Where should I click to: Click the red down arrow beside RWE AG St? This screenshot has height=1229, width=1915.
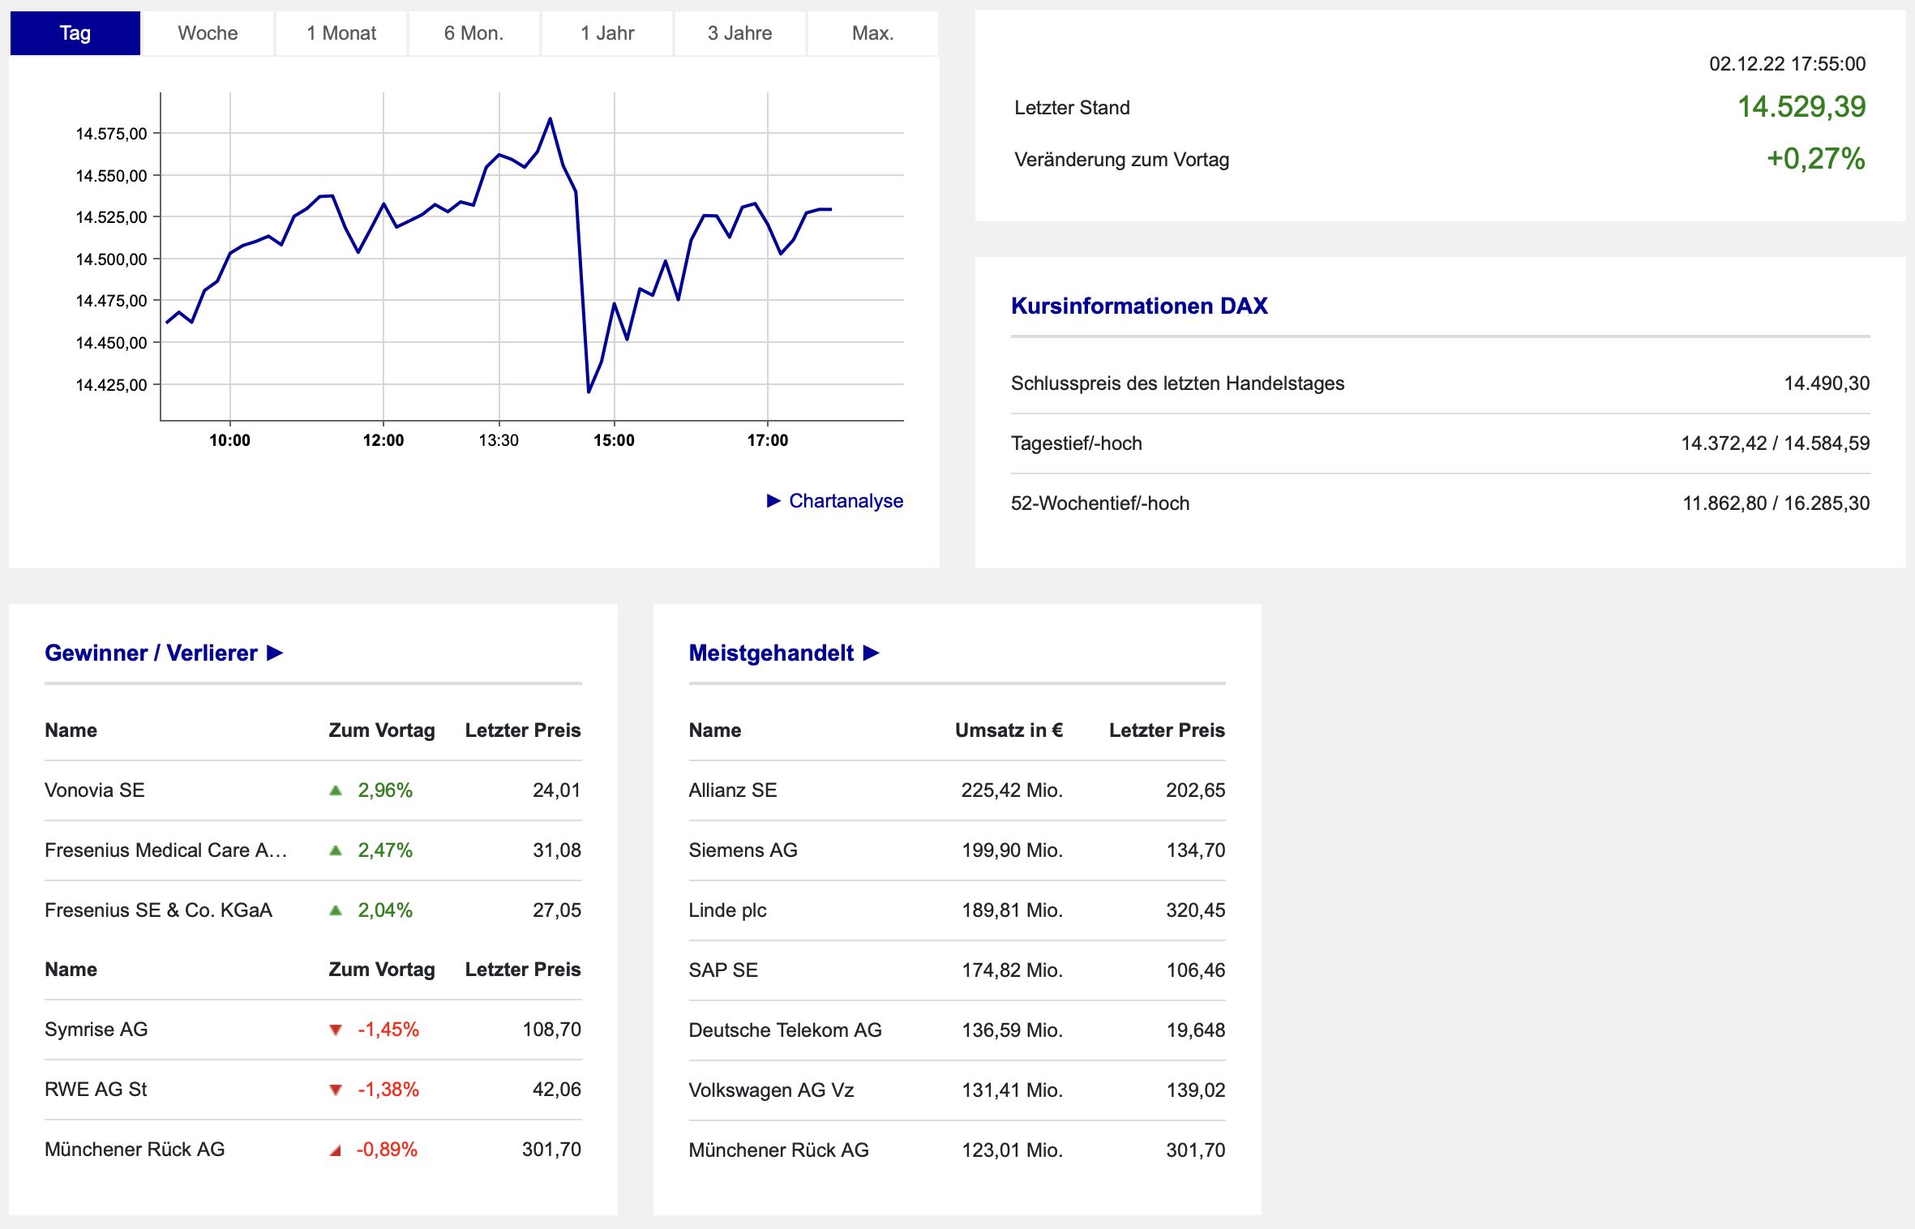(x=336, y=1090)
